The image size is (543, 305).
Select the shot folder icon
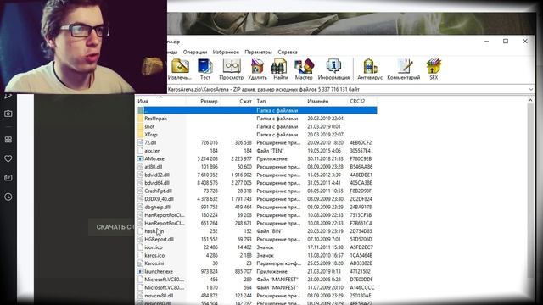140,126
